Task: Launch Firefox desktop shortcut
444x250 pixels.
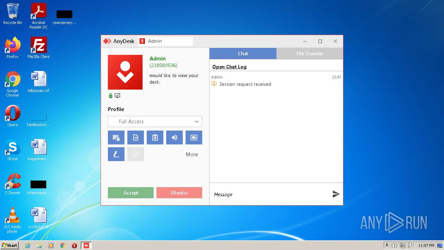Action: 12,48
